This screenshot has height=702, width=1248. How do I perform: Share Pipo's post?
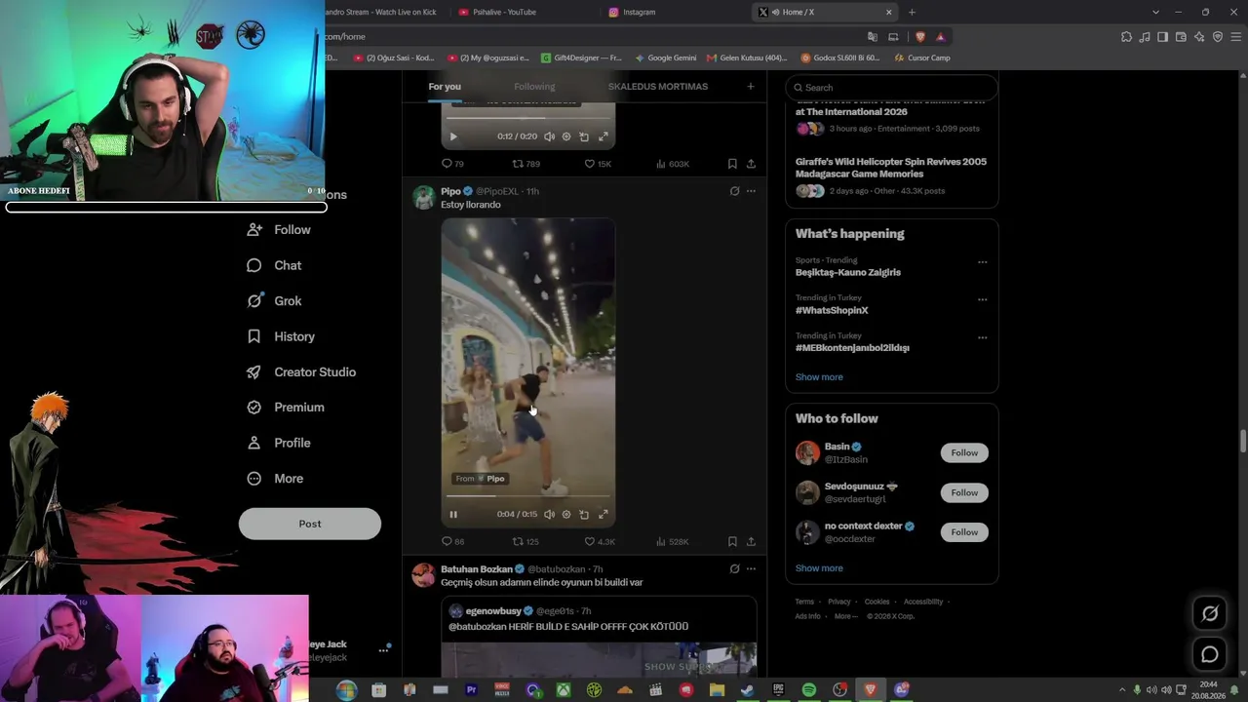click(751, 541)
